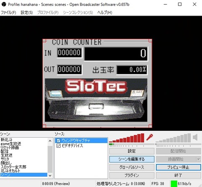Select the 新北斗 scene
The height and width of the screenshot is (187, 202).
pyautogui.click(x=24, y=140)
